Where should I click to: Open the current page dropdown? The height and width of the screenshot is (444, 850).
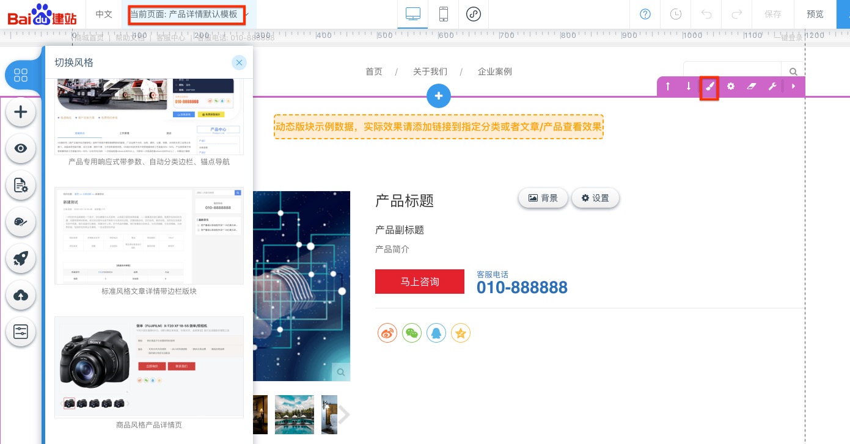click(188, 14)
